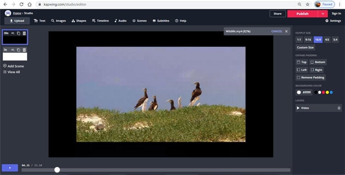Toggle Right padding checkbox
345x175 pixels.
tap(312, 70)
